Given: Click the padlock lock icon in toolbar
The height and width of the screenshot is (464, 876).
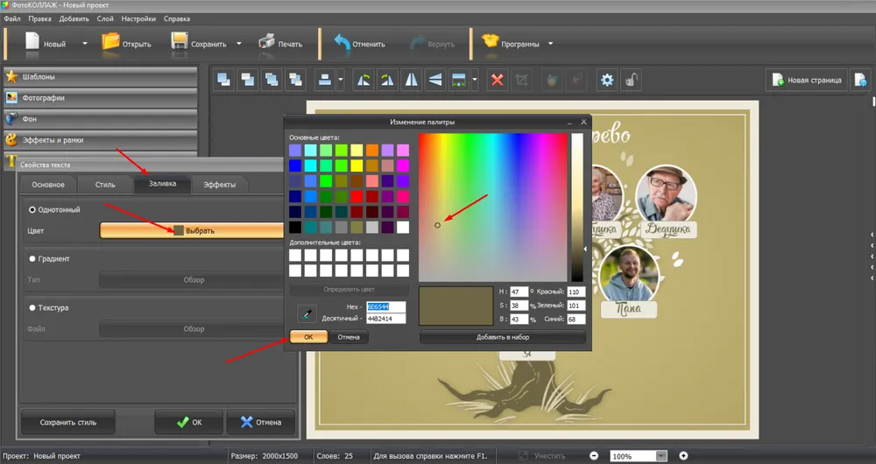Looking at the screenshot, I should point(630,80).
